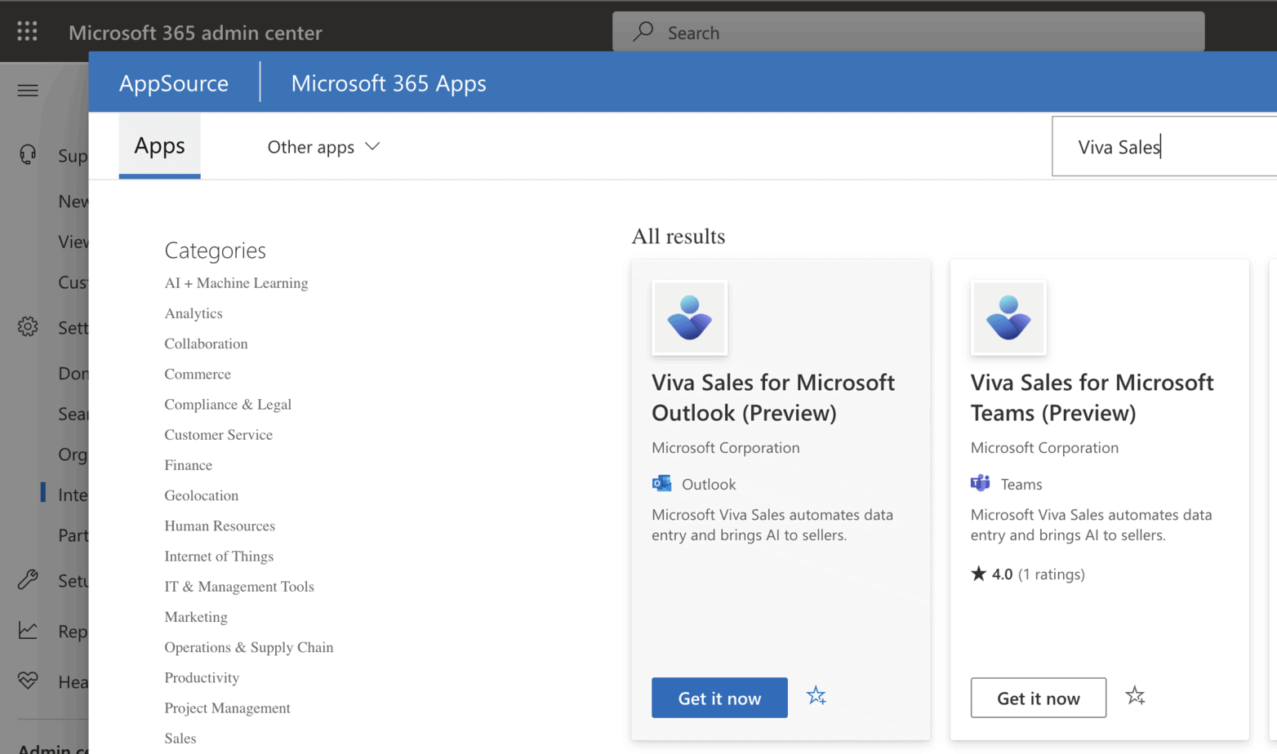This screenshot has height=754, width=1277.
Task: Select the Human Resources category
Action: (220, 526)
